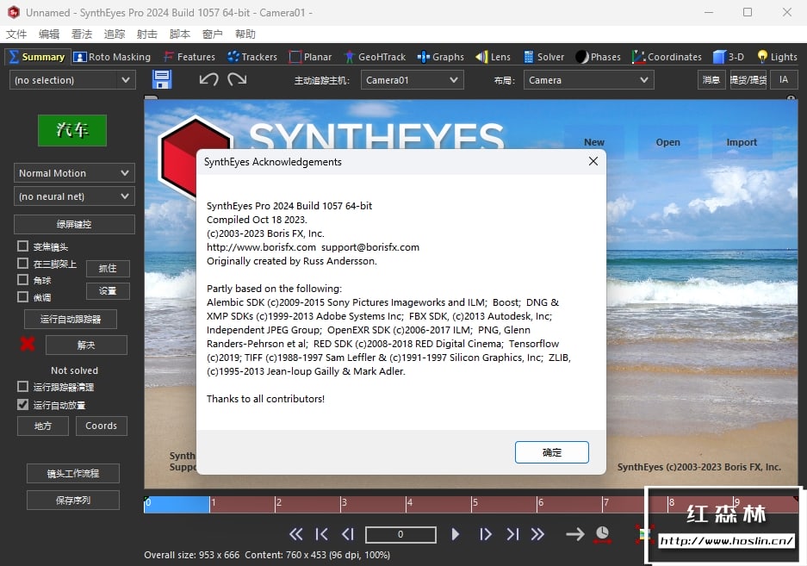Open the Normal Motion dropdown

click(x=74, y=173)
